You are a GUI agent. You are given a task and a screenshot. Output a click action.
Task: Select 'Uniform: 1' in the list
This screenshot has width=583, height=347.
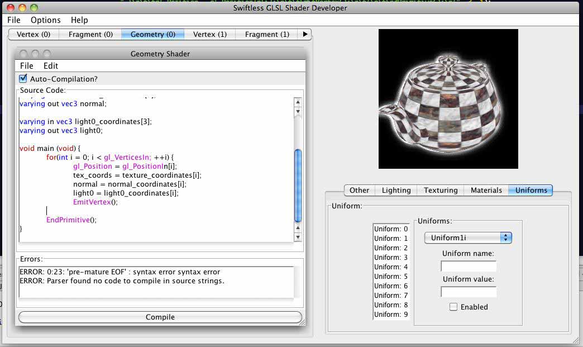pyautogui.click(x=391, y=239)
